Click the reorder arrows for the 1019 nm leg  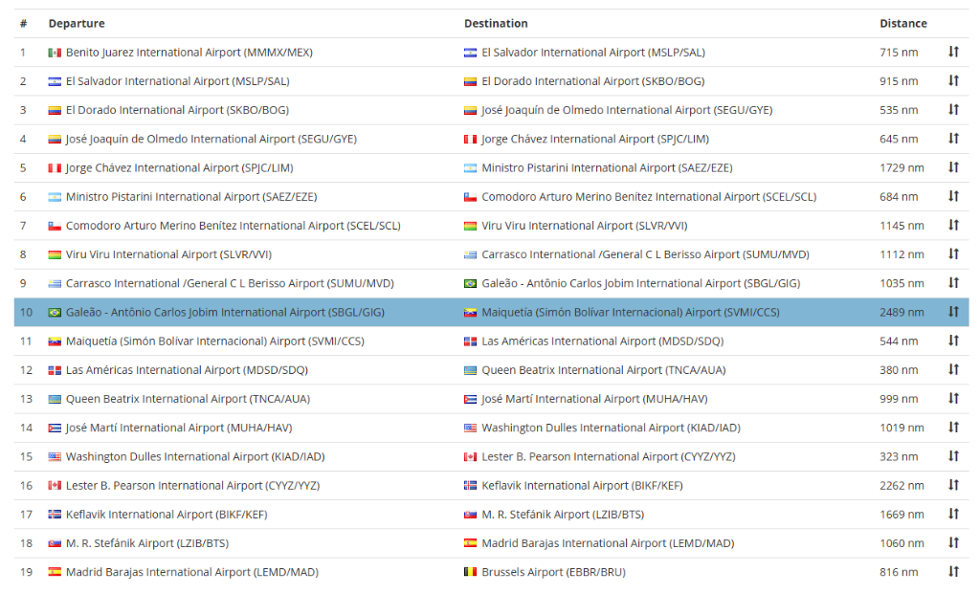click(x=953, y=428)
